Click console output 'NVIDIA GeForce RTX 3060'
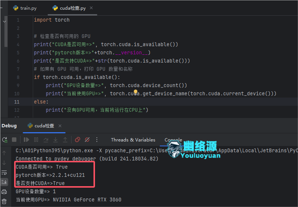 [87, 200]
